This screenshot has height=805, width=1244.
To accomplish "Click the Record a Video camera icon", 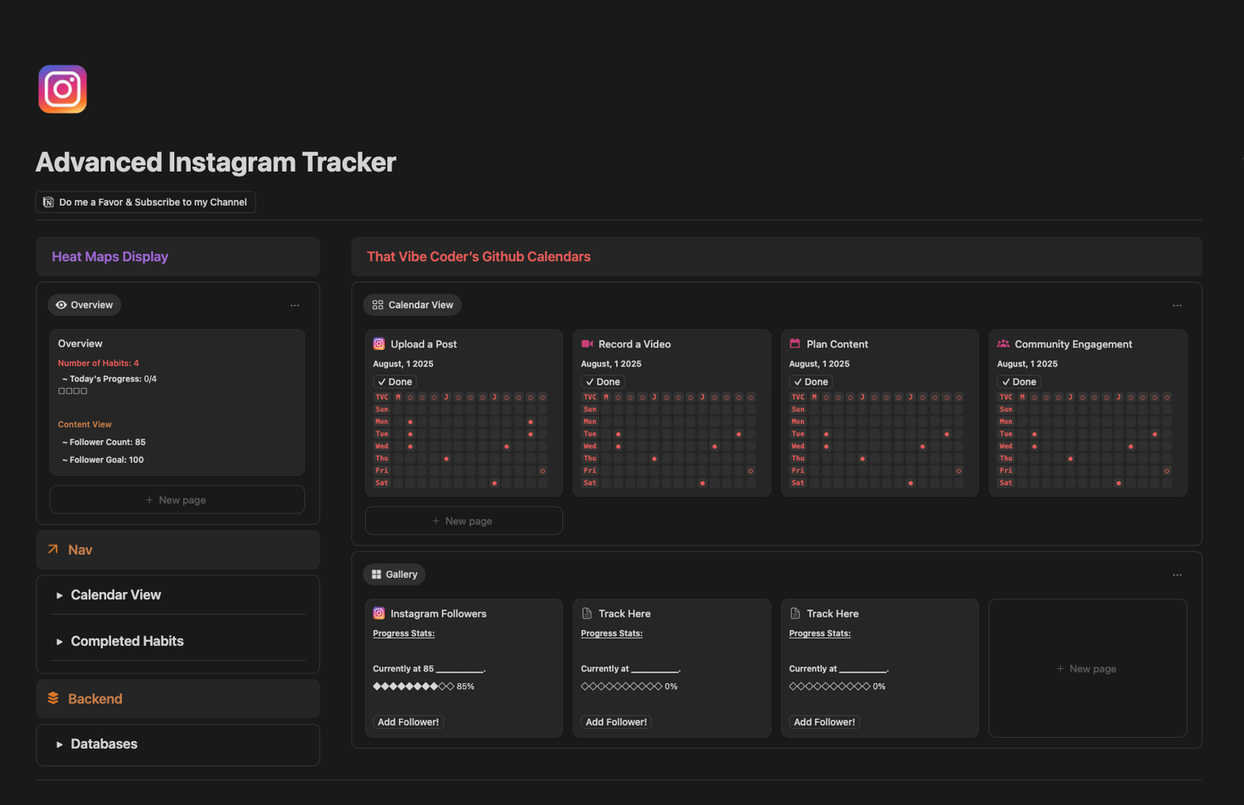I will pyautogui.click(x=587, y=344).
